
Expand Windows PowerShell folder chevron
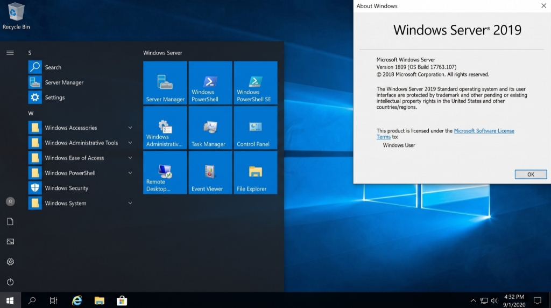[x=130, y=173]
